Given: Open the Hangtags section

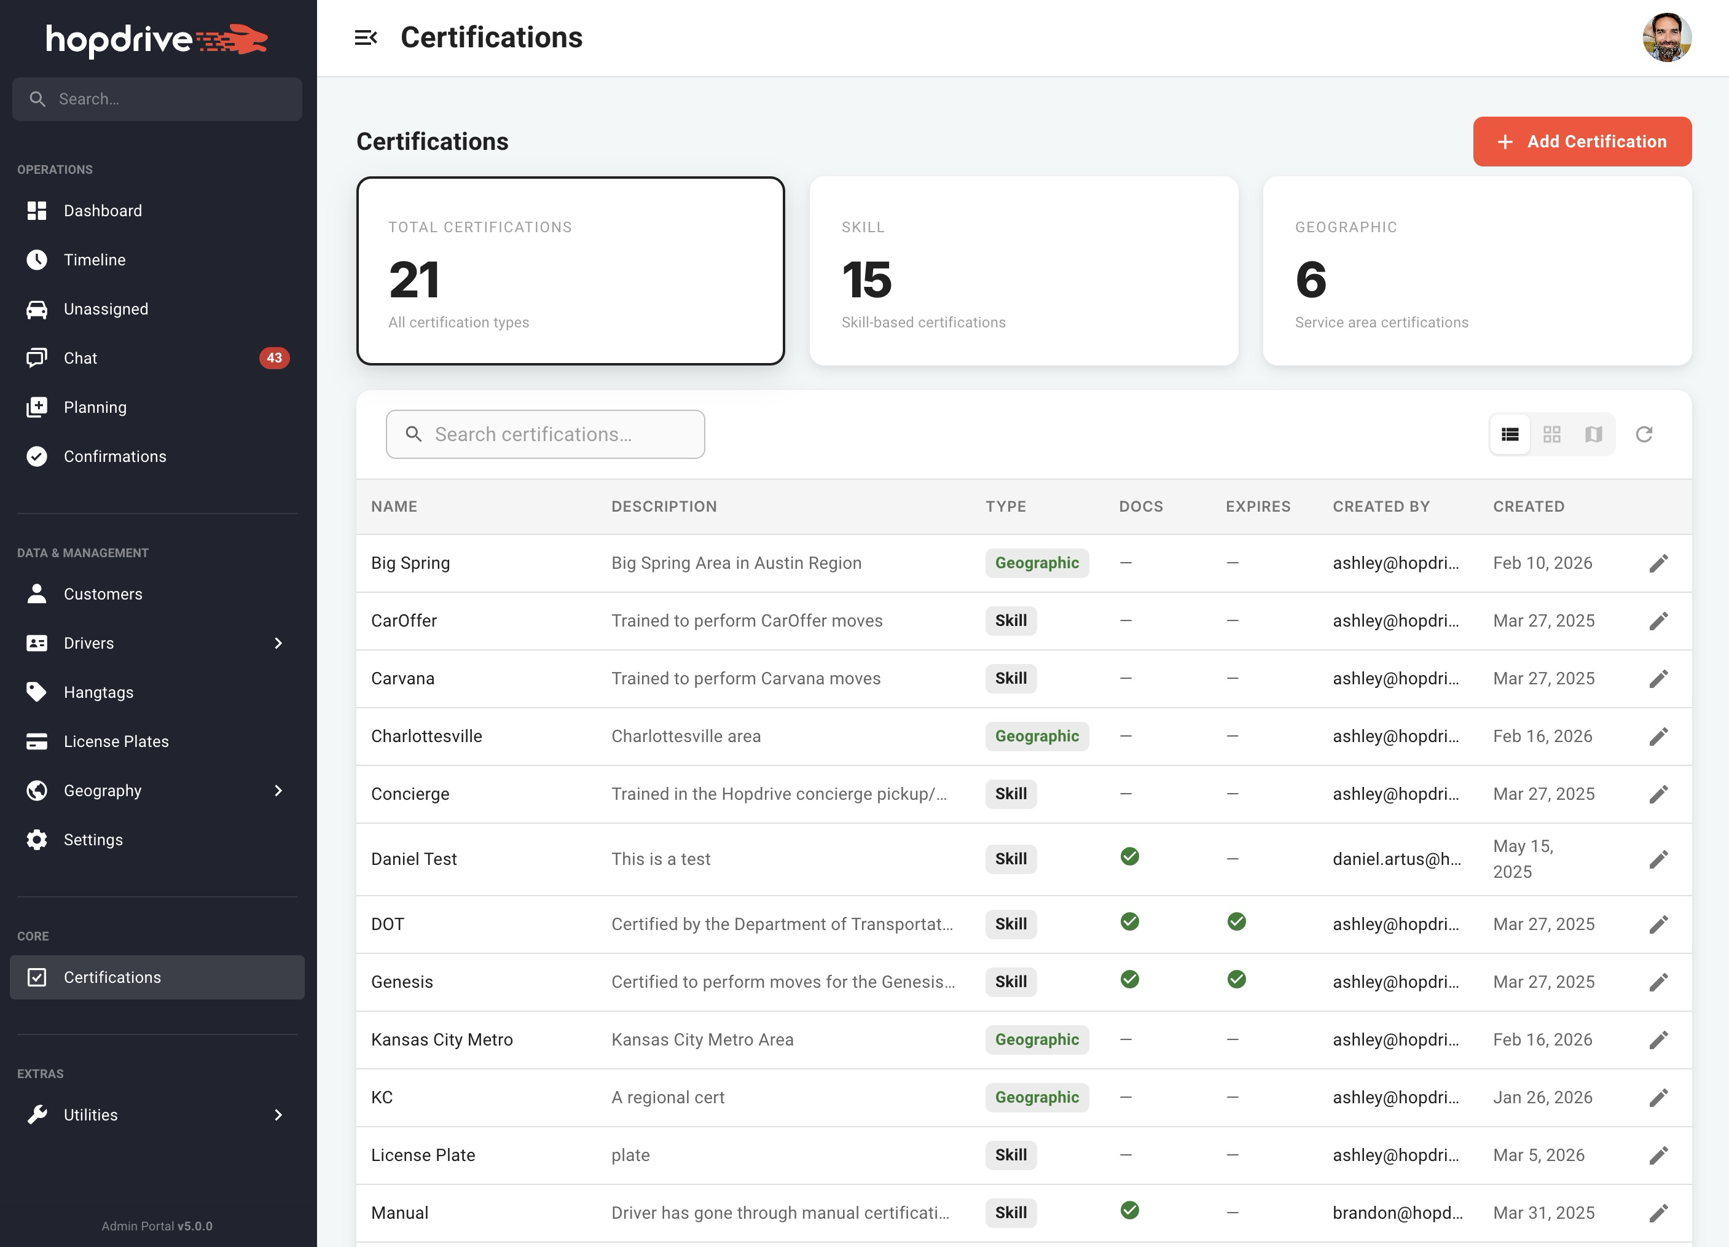Looking at the screenshot, I should click(99, 691).
